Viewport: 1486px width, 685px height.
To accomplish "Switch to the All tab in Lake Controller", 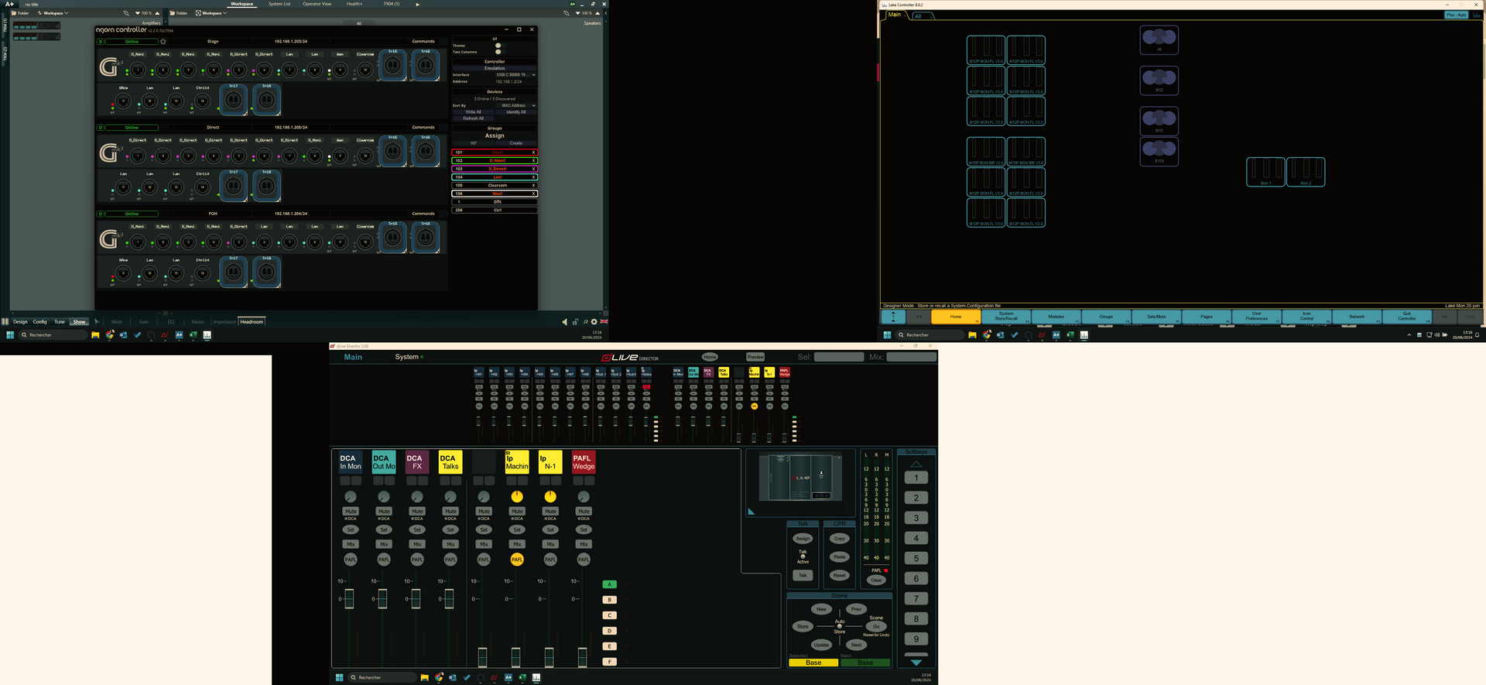I will tap(918, 15).
